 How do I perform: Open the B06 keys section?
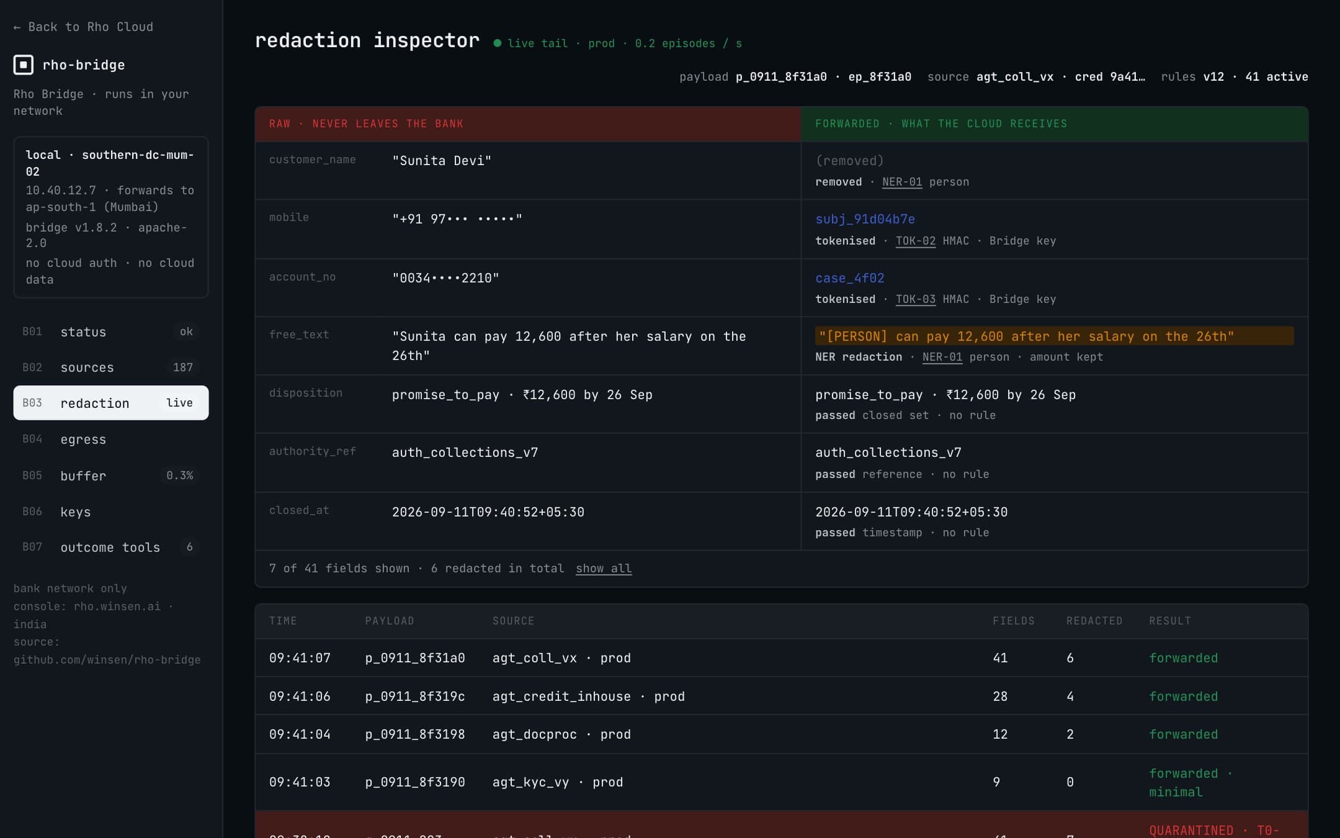click(111, 511)
